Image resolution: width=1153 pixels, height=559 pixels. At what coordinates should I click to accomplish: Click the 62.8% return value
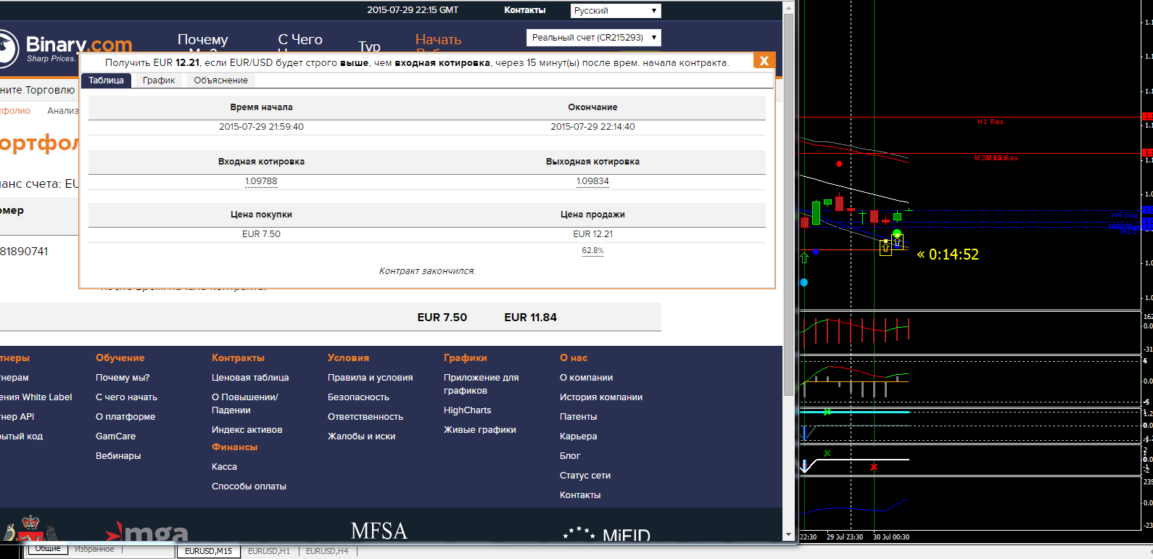pos(592,251)
